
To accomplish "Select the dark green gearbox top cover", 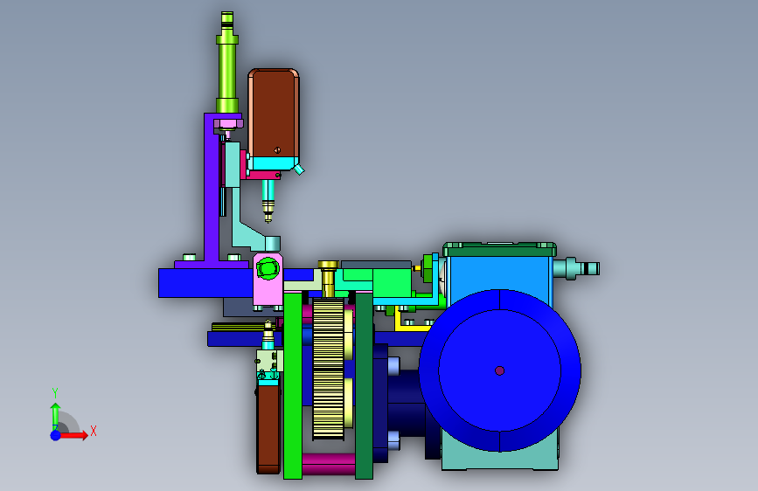I will [499, 249].
